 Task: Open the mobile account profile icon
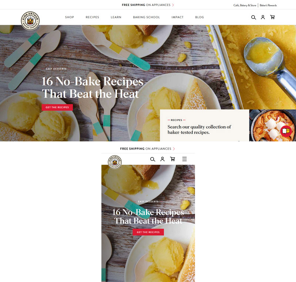pos(162,159)
